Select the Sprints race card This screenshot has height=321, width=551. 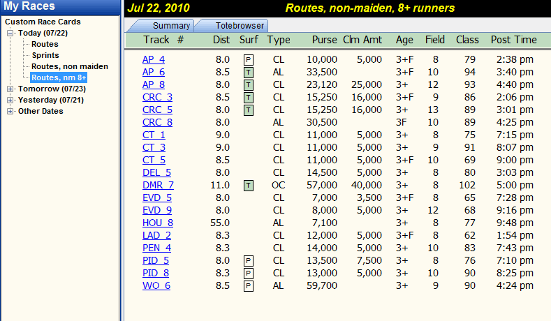pyautogui.click(x=45, y=56)
